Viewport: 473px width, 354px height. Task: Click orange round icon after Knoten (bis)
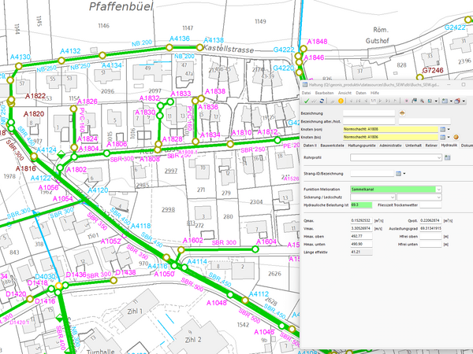[456, 137]
